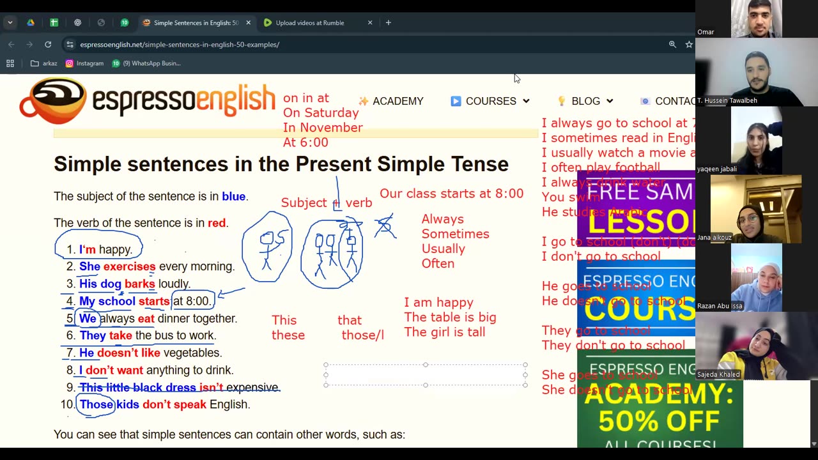Open the tab search dropdown arrow
Screen dimensions: 818x460
10,22
